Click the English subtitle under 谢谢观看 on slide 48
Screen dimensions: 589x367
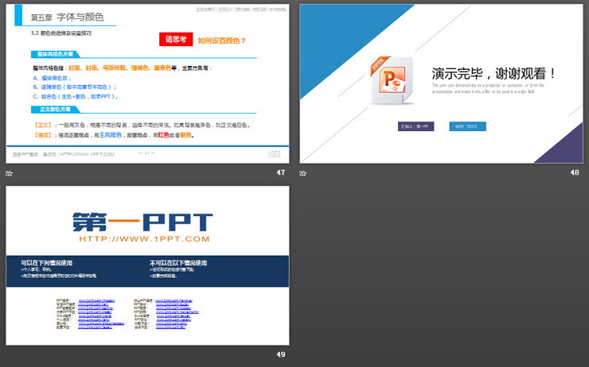click(488, 88)
